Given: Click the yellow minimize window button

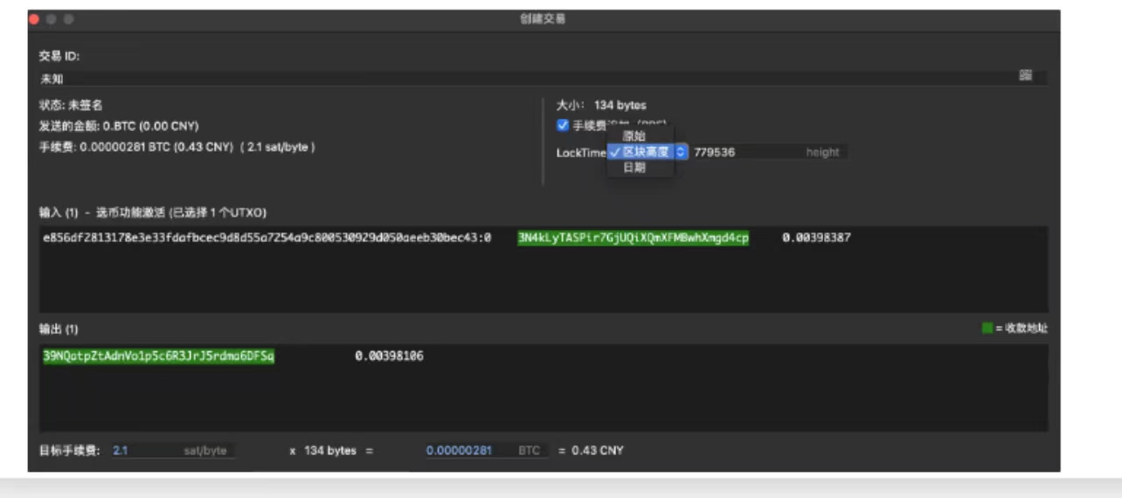Looking at the screenshot, I should pyautogui.click(x=52, y=19).
